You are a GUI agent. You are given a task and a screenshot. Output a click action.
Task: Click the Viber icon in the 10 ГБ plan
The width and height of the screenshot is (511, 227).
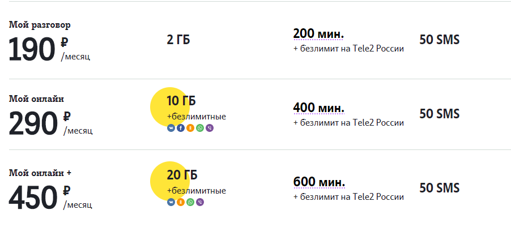tap(210, 128)
